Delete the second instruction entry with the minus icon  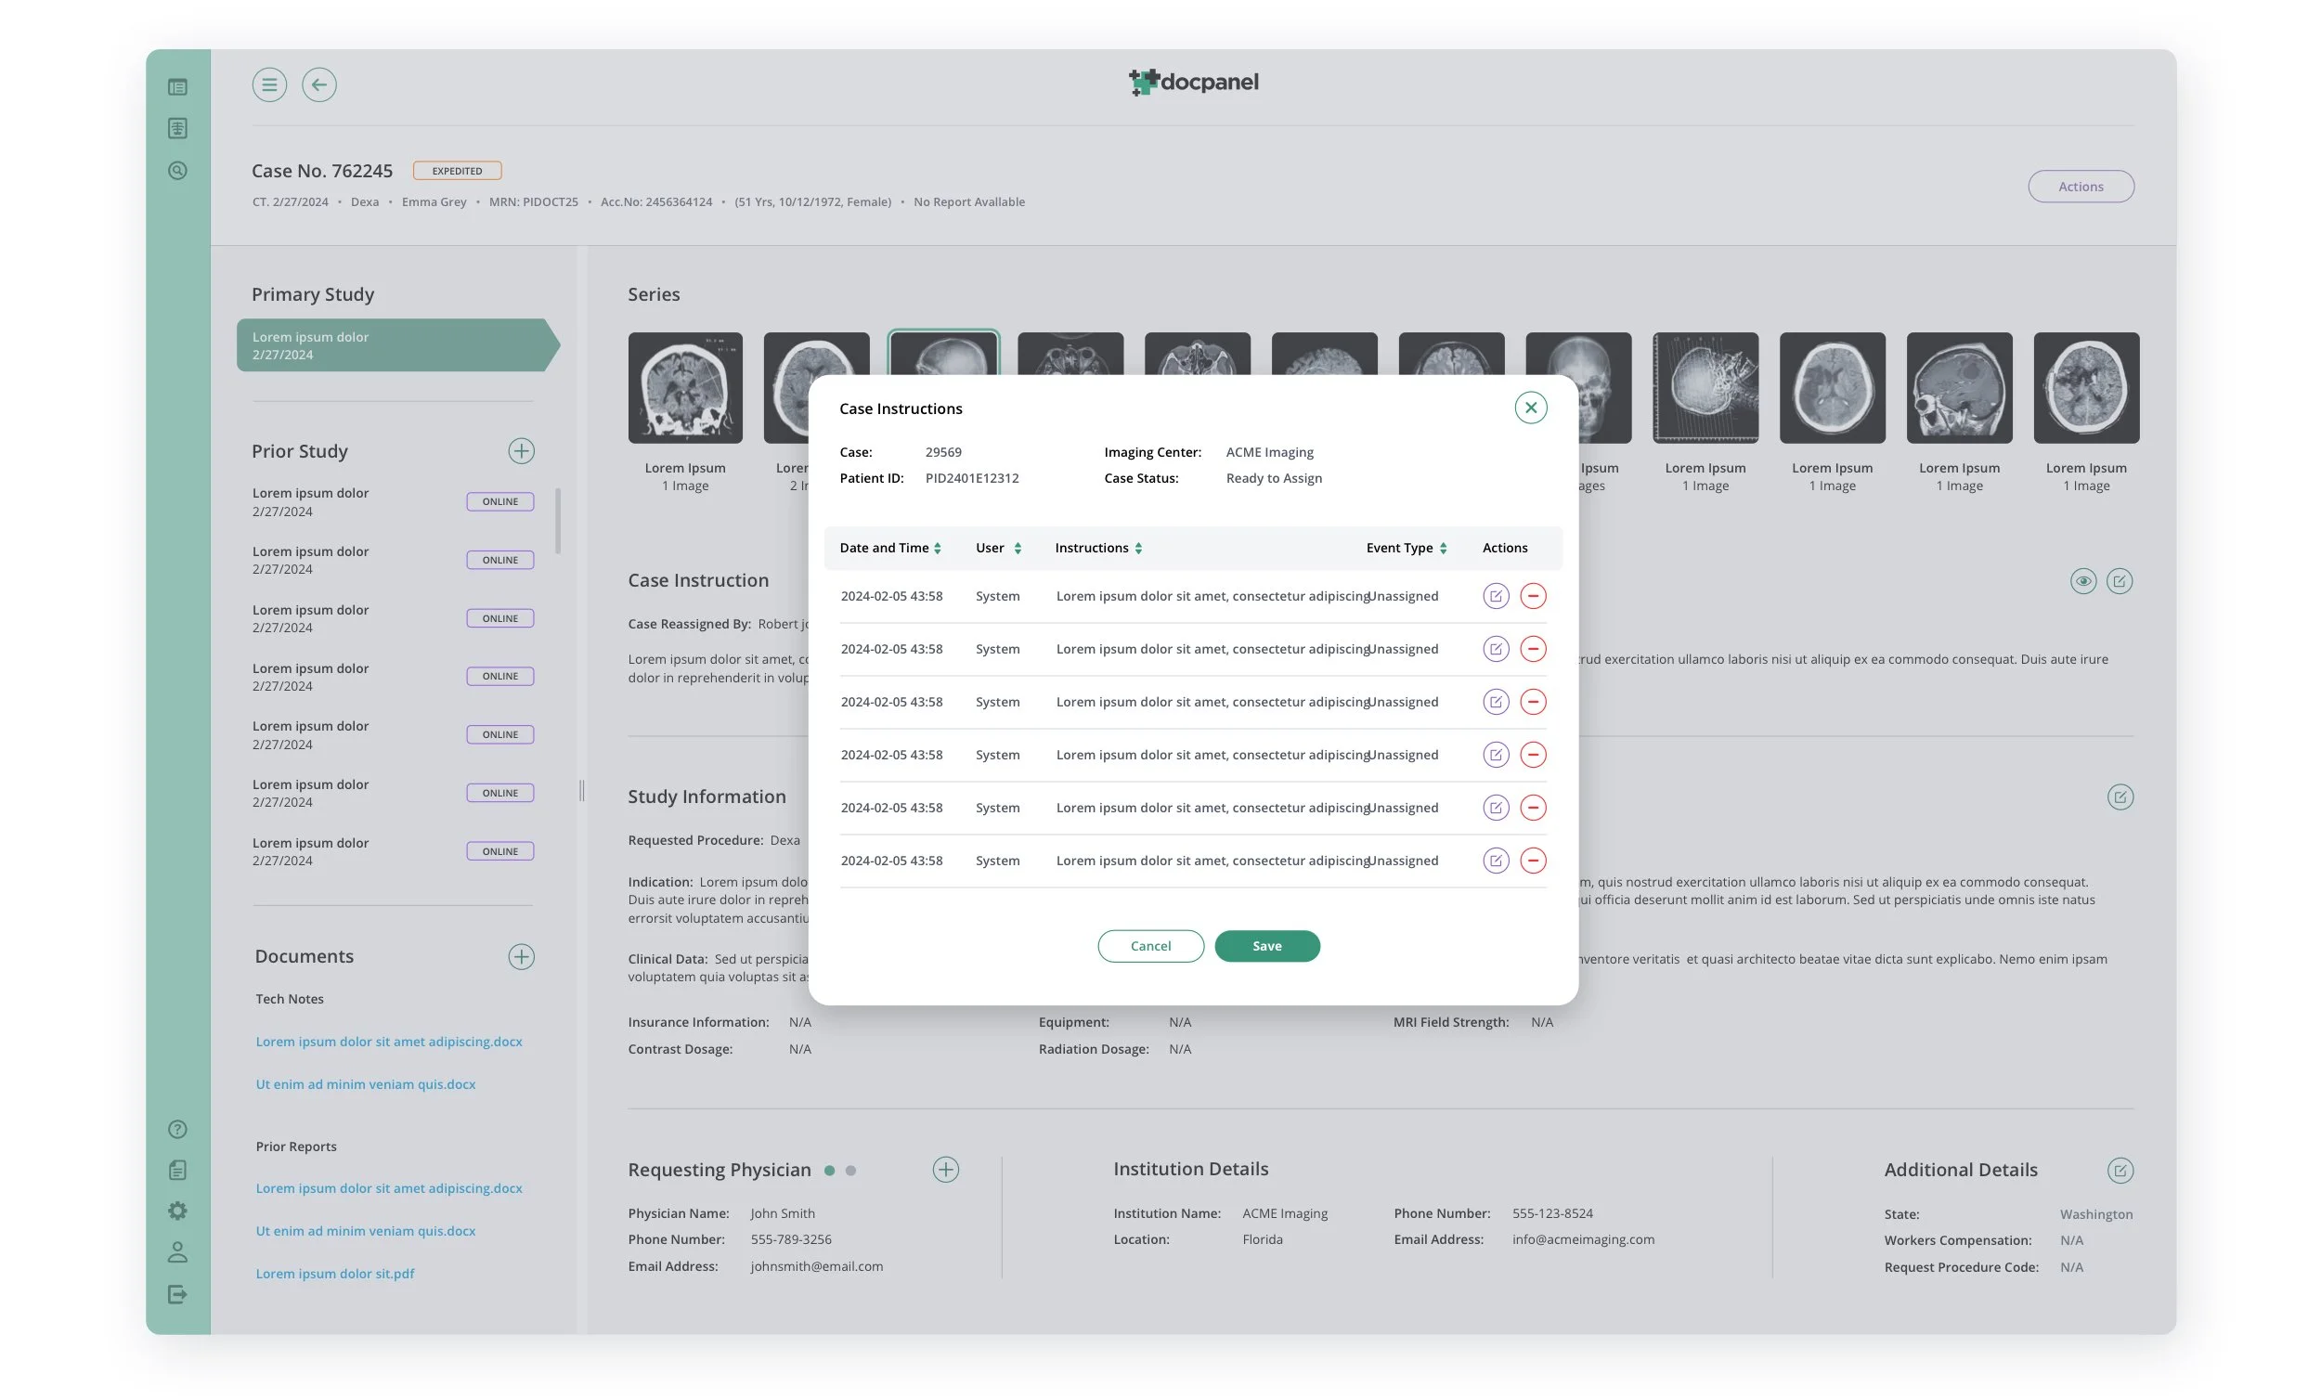(1535, 649)
